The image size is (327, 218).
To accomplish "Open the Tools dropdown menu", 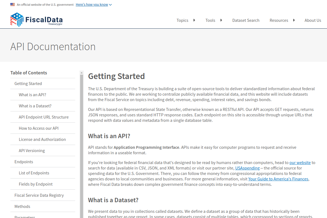I will pos(214,20).
